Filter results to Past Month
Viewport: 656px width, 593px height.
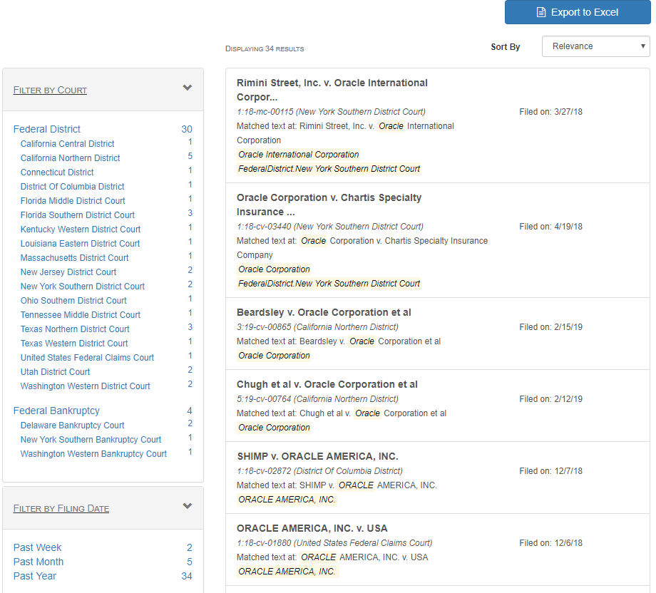pyautogui.click(x=39, y=562)
